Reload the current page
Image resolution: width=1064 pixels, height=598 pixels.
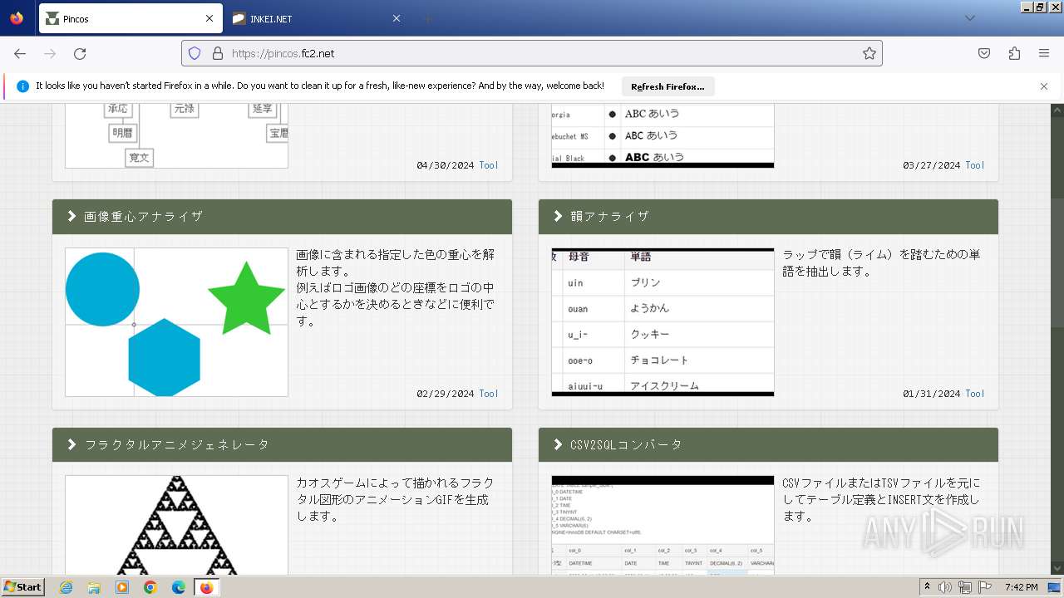(80, 53)
